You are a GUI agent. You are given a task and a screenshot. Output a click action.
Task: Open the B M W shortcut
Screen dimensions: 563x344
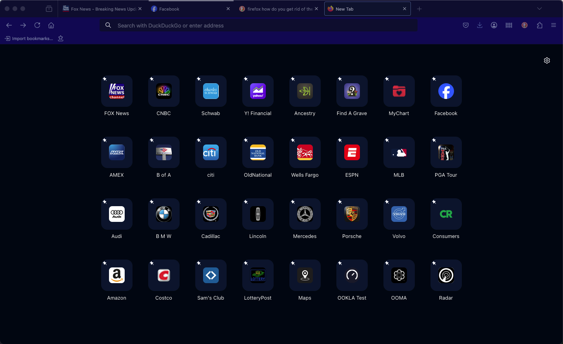(x=164, y=214)
